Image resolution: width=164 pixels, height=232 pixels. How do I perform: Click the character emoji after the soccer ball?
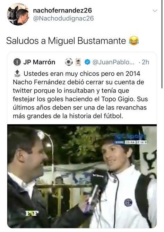(78, 62)
